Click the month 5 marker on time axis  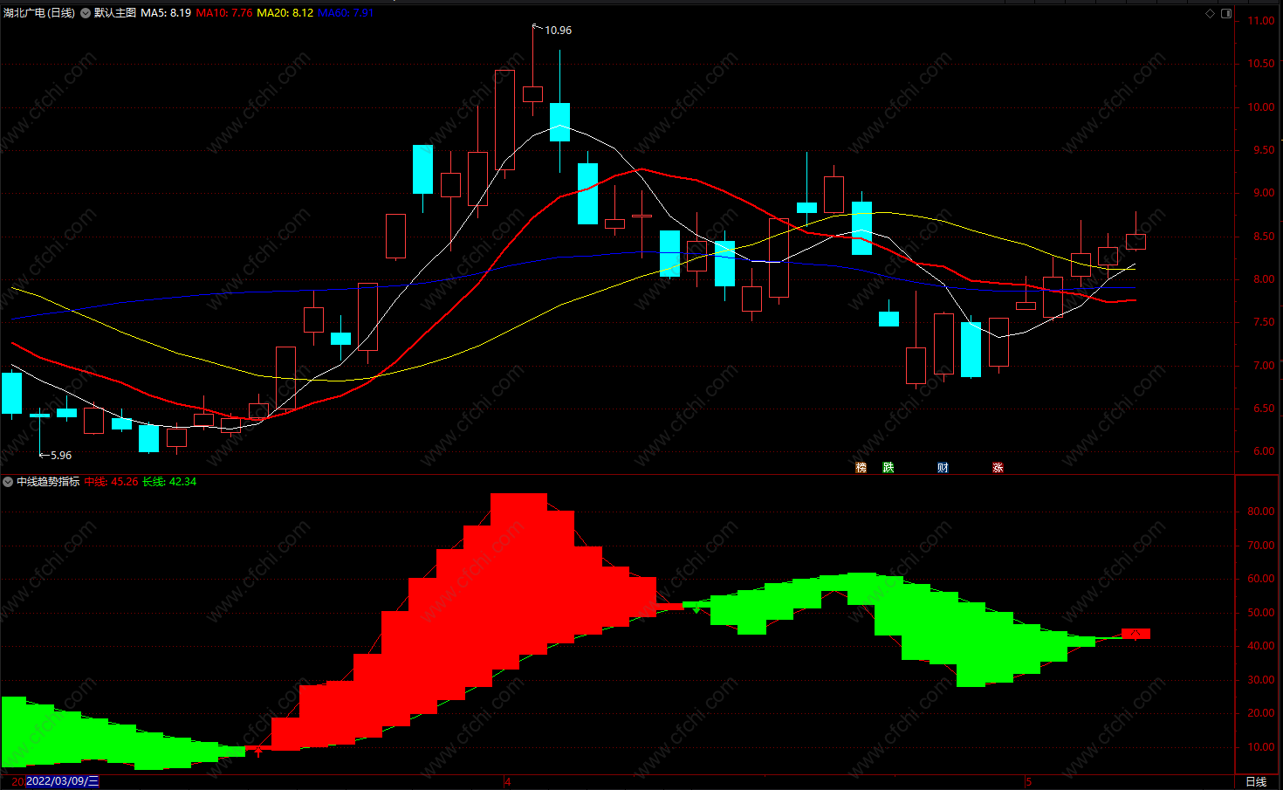[x=1028, y=781]
